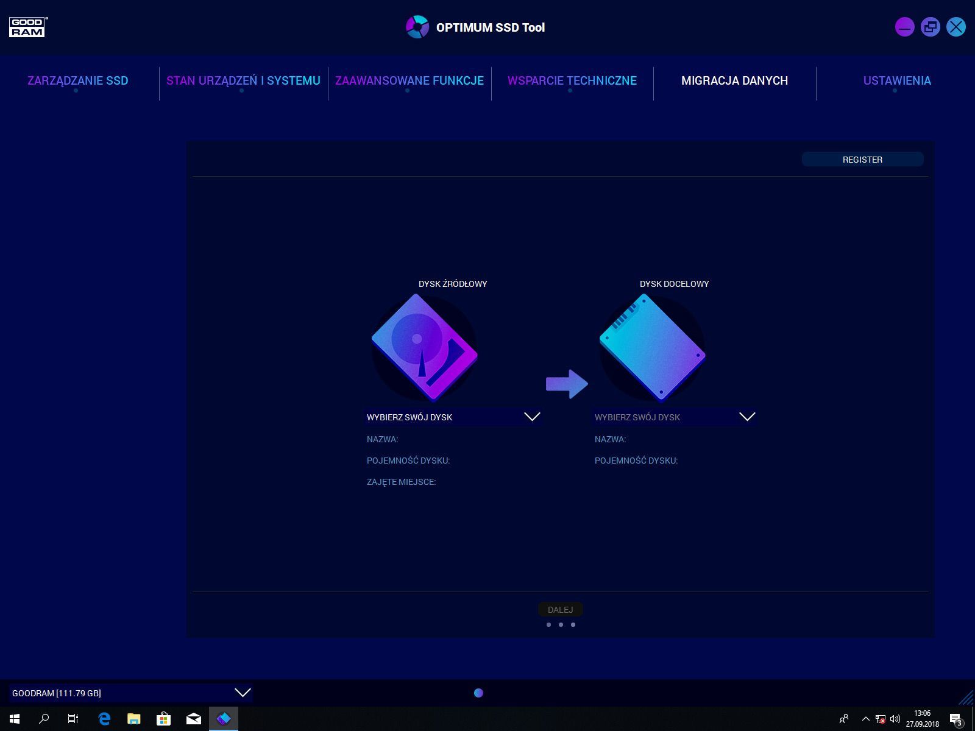Open the source disk WYBIERZ SWÓJ DYSK dropdown

[x=453, y=417]
